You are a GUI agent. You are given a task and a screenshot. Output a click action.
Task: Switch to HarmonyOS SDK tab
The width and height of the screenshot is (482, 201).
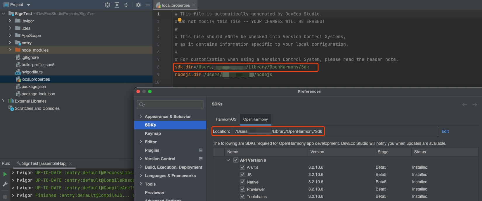226,119
